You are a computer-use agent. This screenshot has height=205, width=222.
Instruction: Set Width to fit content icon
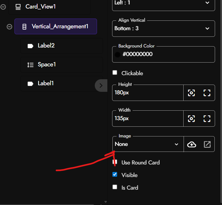pos(191,119)
